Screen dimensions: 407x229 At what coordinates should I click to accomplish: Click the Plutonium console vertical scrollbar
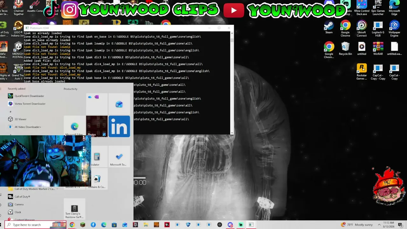pyautogui.click(x=232, y=83)
